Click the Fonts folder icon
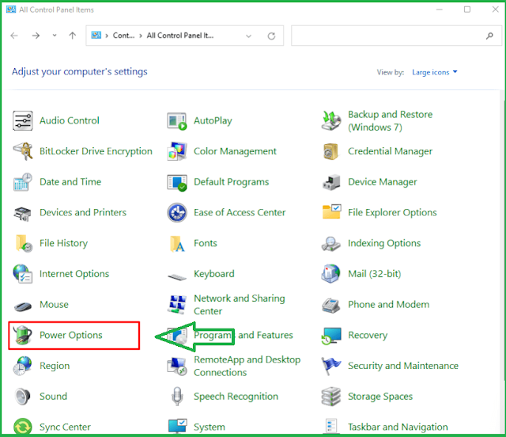Screen dimensions: 506x437 pyautogui.click(x=177, y=244)
